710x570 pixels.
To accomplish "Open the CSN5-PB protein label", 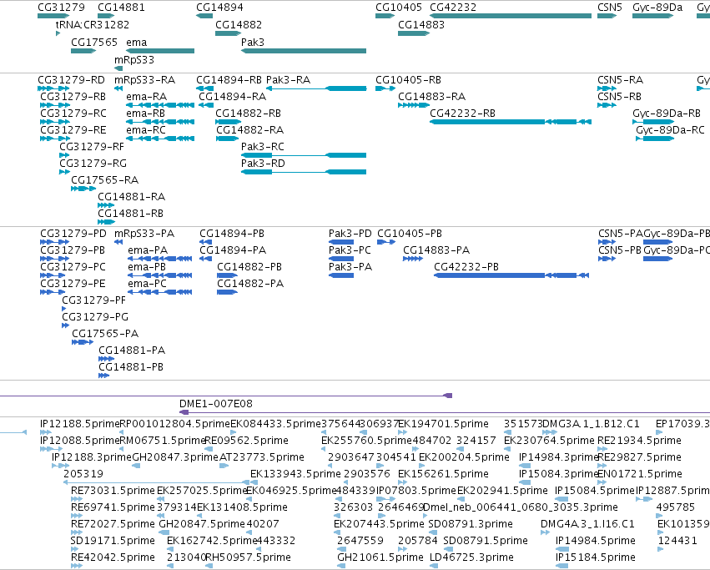I will click(620, 250).
